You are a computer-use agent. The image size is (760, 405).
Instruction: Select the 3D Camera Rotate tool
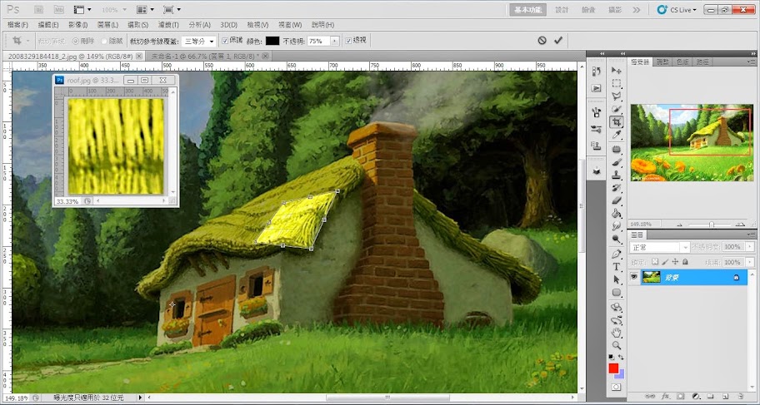click(x=616, y=320)
